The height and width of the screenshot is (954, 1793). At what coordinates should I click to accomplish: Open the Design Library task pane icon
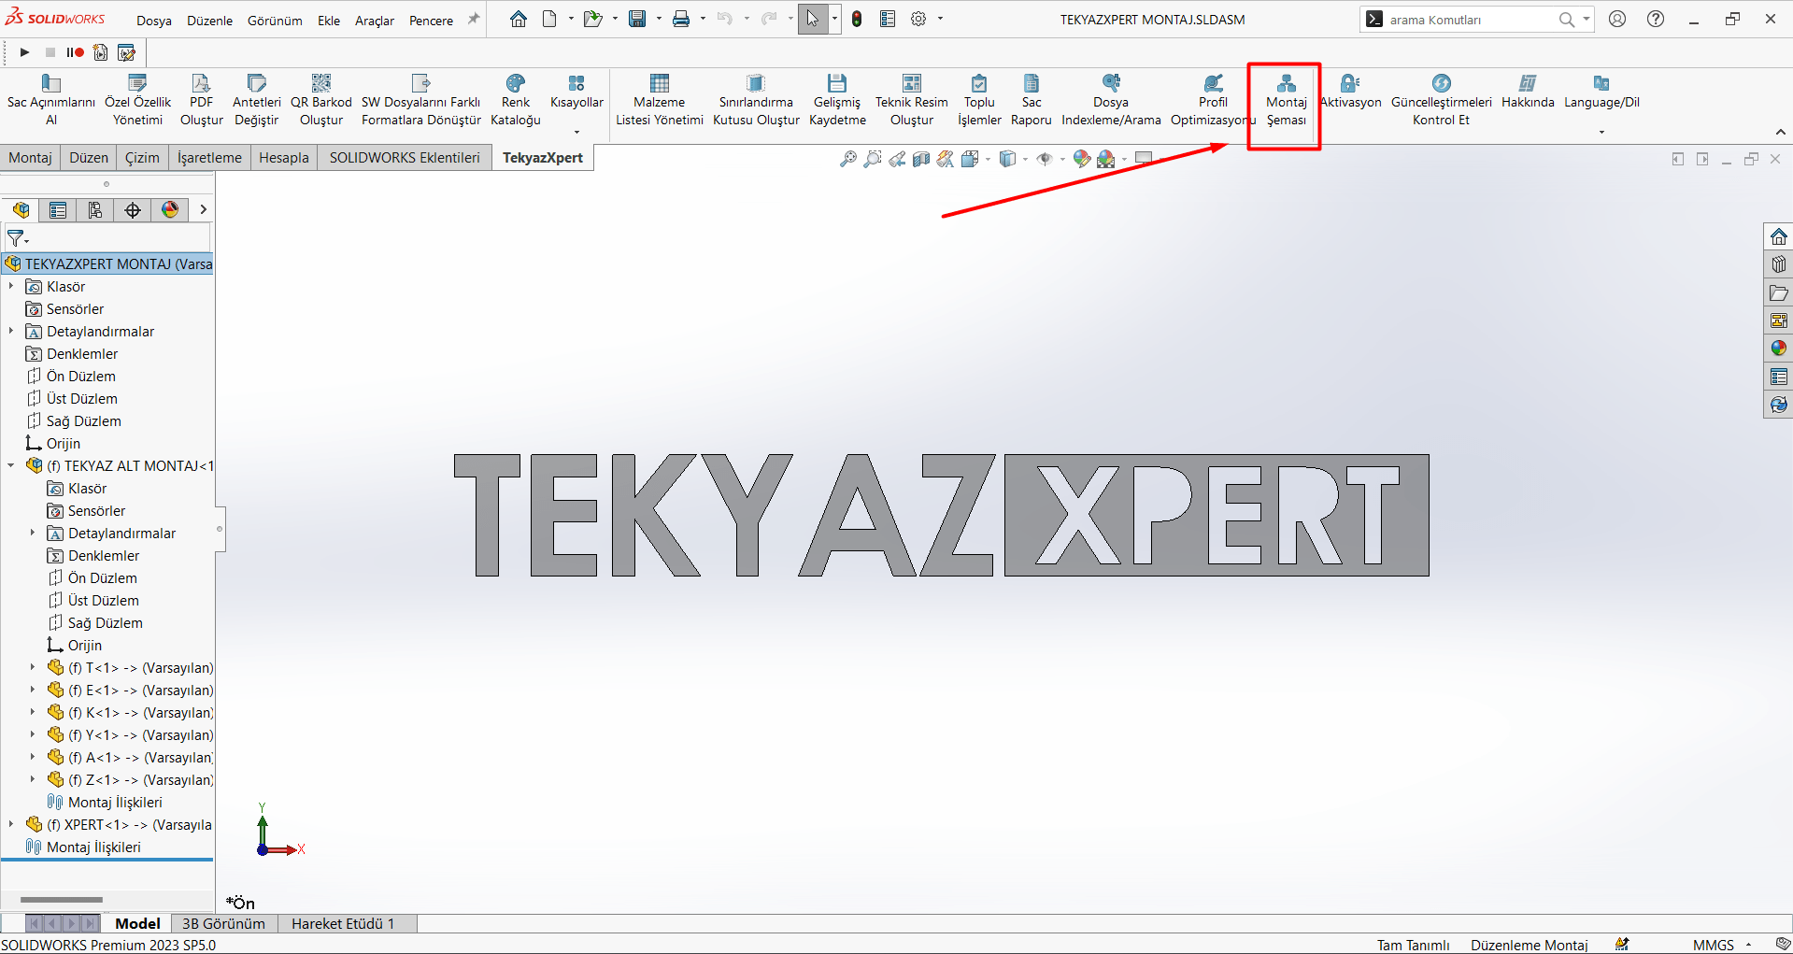pos(1778,263)
